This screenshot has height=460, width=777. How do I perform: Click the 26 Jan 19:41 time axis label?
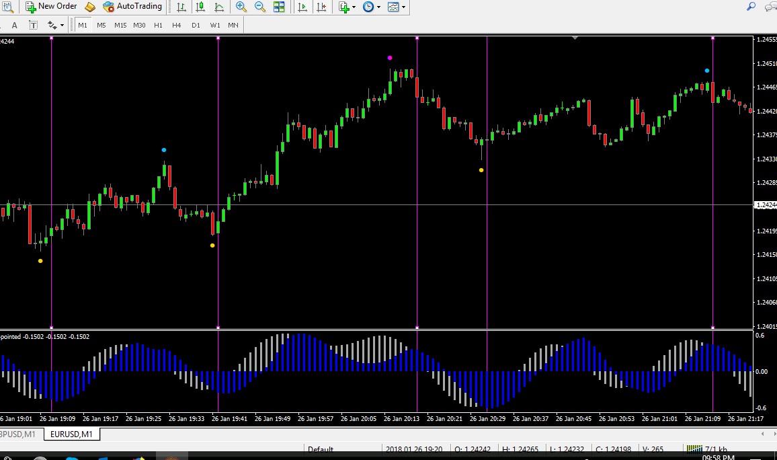tap(229, 419)
